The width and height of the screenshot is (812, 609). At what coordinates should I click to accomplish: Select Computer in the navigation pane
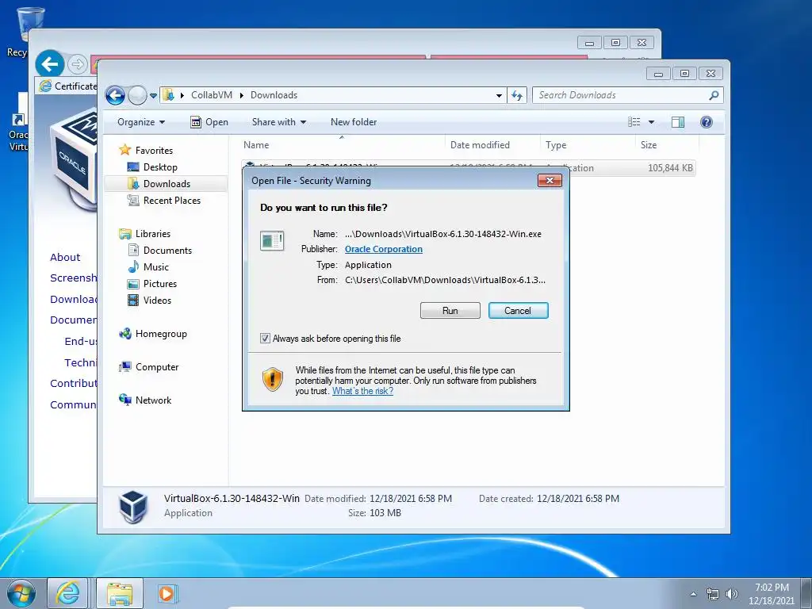click(x=157, y=367)
